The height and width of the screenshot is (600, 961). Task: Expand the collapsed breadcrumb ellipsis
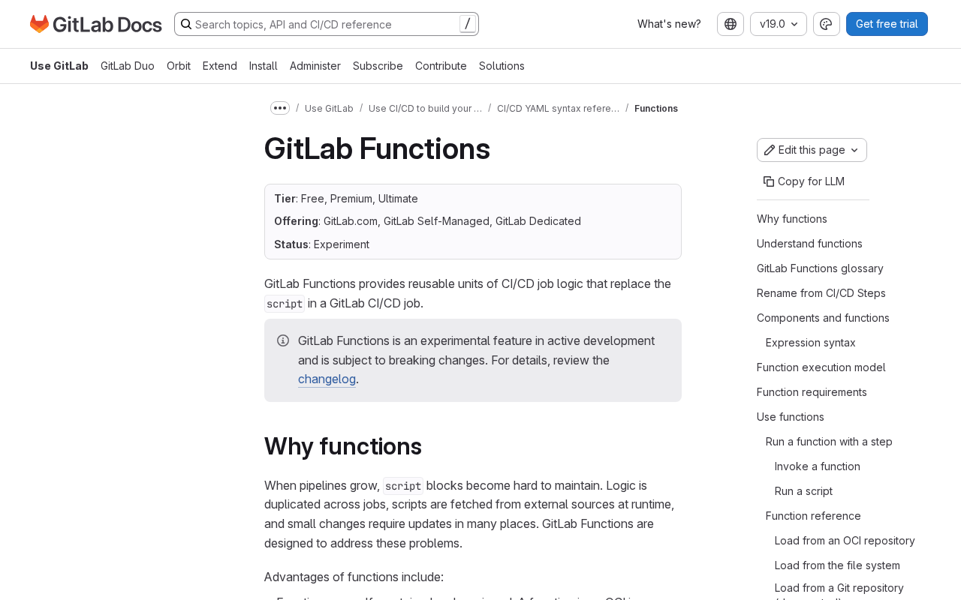[x=280, y=108]
